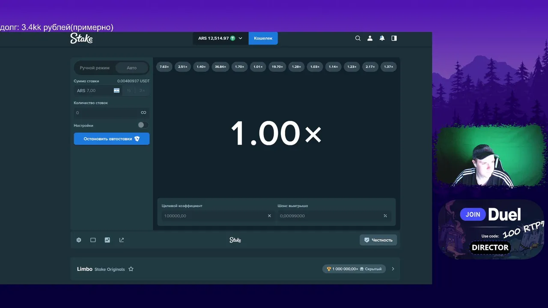This screenshot has width=548, height=308.
Task: Open the 1.01× result pill
Action: [x=258, y=67]
